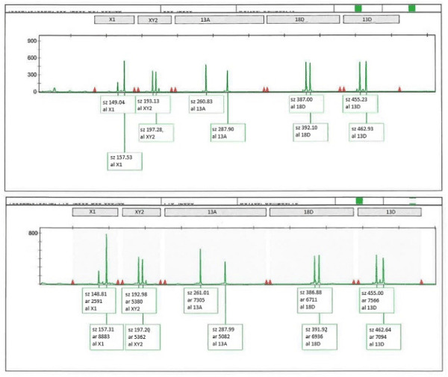
Task: Click the right green quality square above upper plot
Action: (x=412, y=7)
